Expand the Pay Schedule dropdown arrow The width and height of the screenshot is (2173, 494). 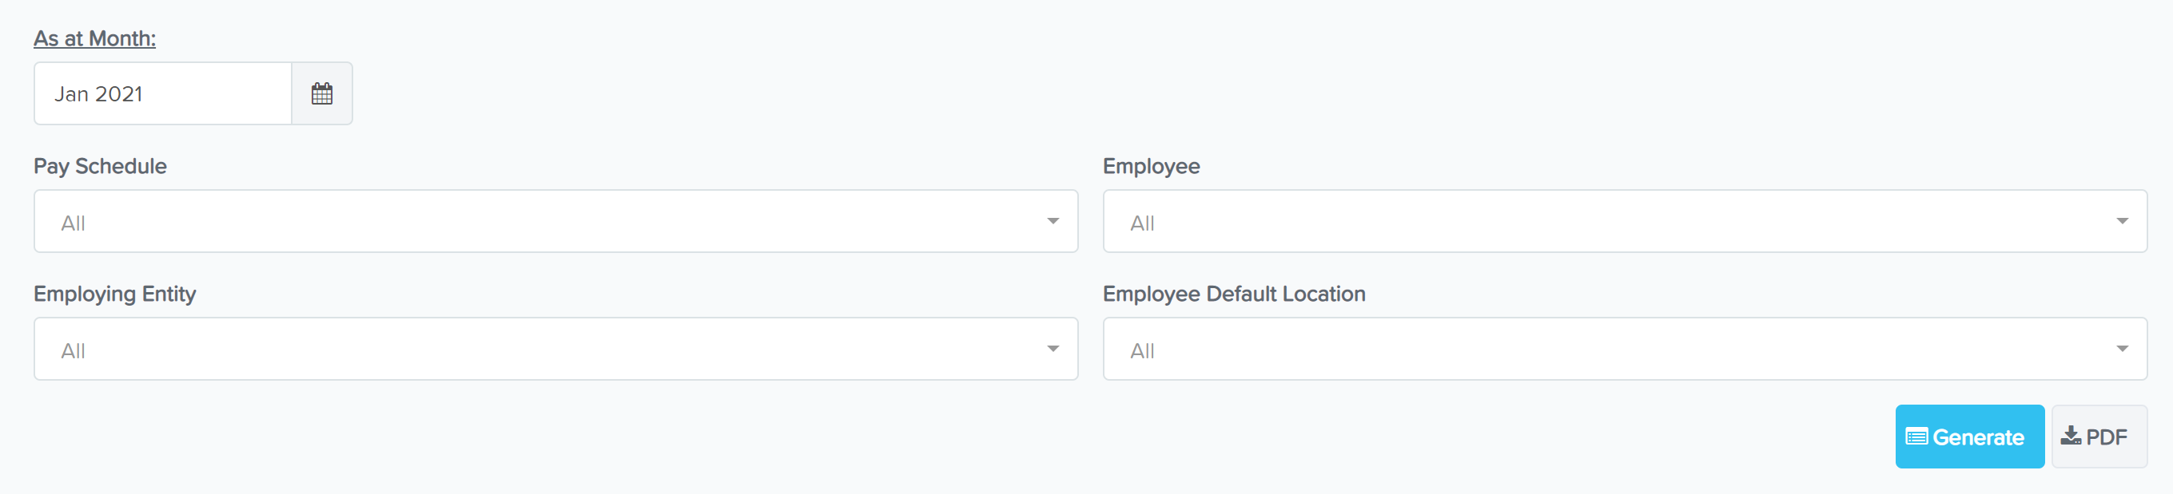1052,221
